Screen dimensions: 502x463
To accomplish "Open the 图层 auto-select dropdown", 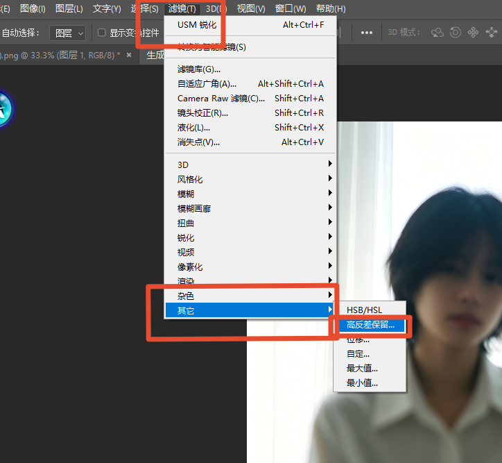I will click(x=67, y=33).
